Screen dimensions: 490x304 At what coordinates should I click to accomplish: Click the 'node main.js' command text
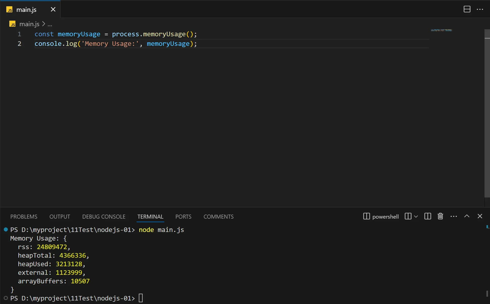(161, 230)
